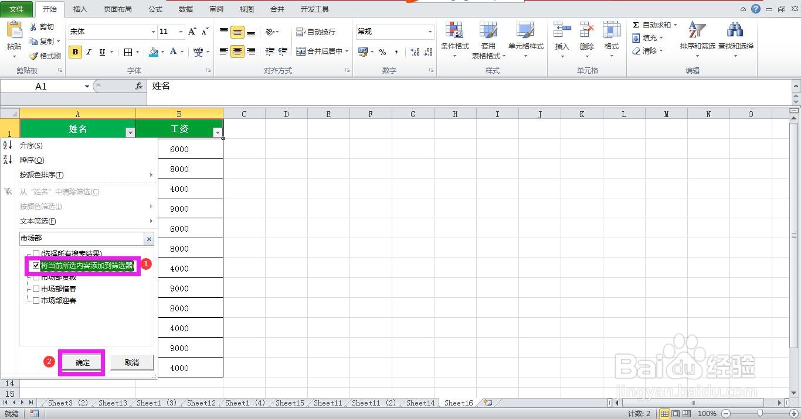Open the 常规 number format dropdown
The image size is (801, 419).
[430, 32]
